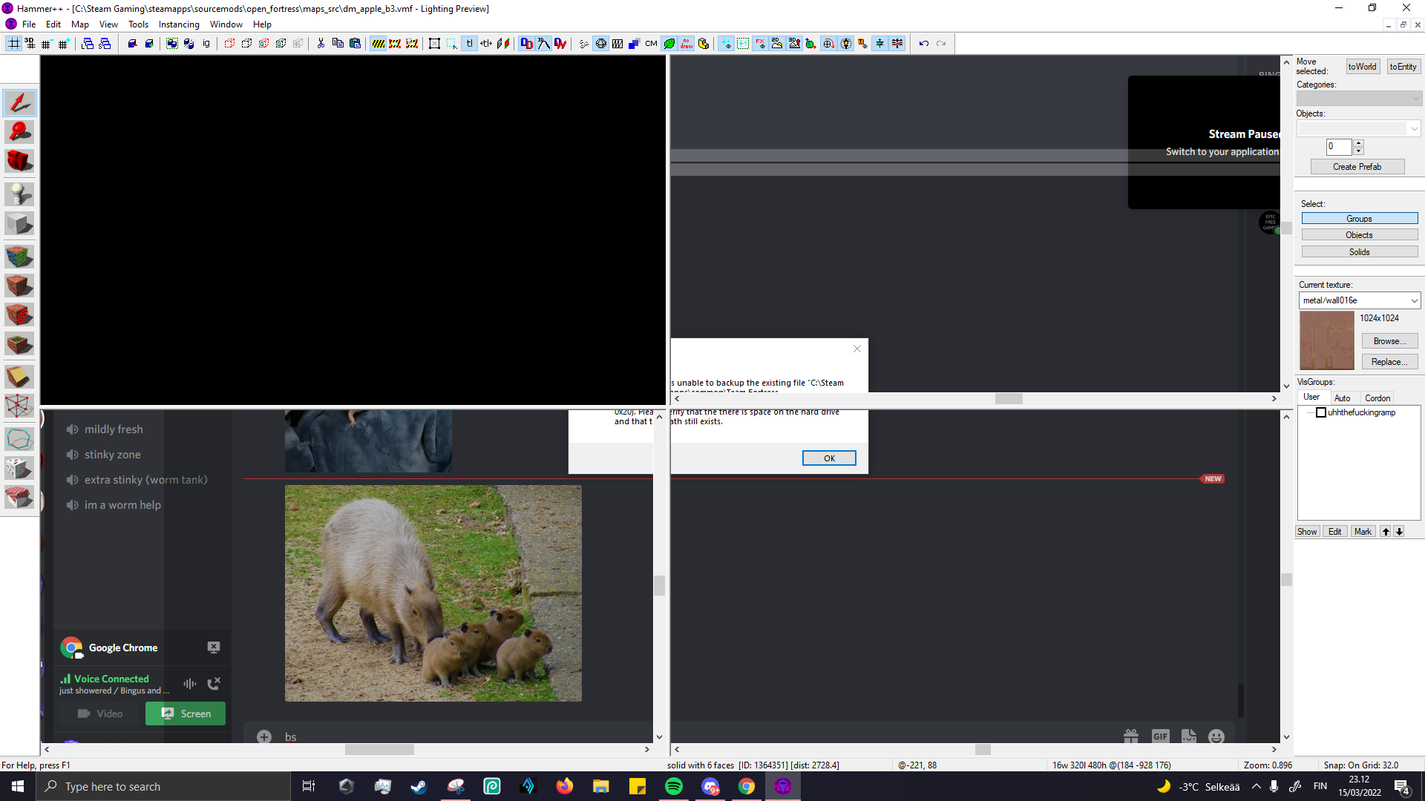Screen dimensions: 1425x801
Task: Toggle Solids selection mode
Action: (1358, 251)
